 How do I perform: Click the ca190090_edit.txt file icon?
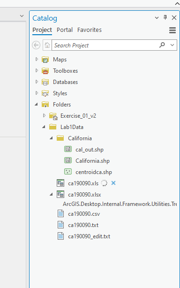[61, 236]
